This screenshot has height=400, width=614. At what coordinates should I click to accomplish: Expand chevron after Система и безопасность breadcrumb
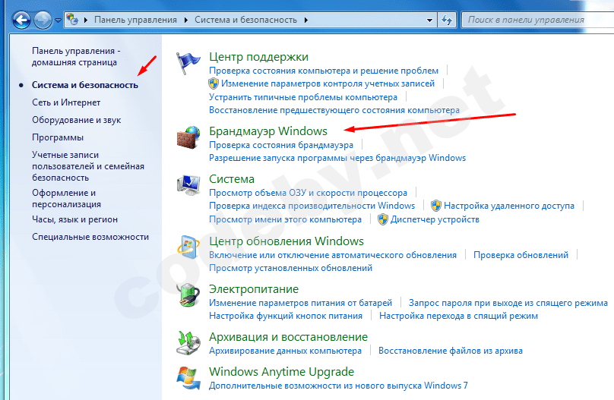305,20
